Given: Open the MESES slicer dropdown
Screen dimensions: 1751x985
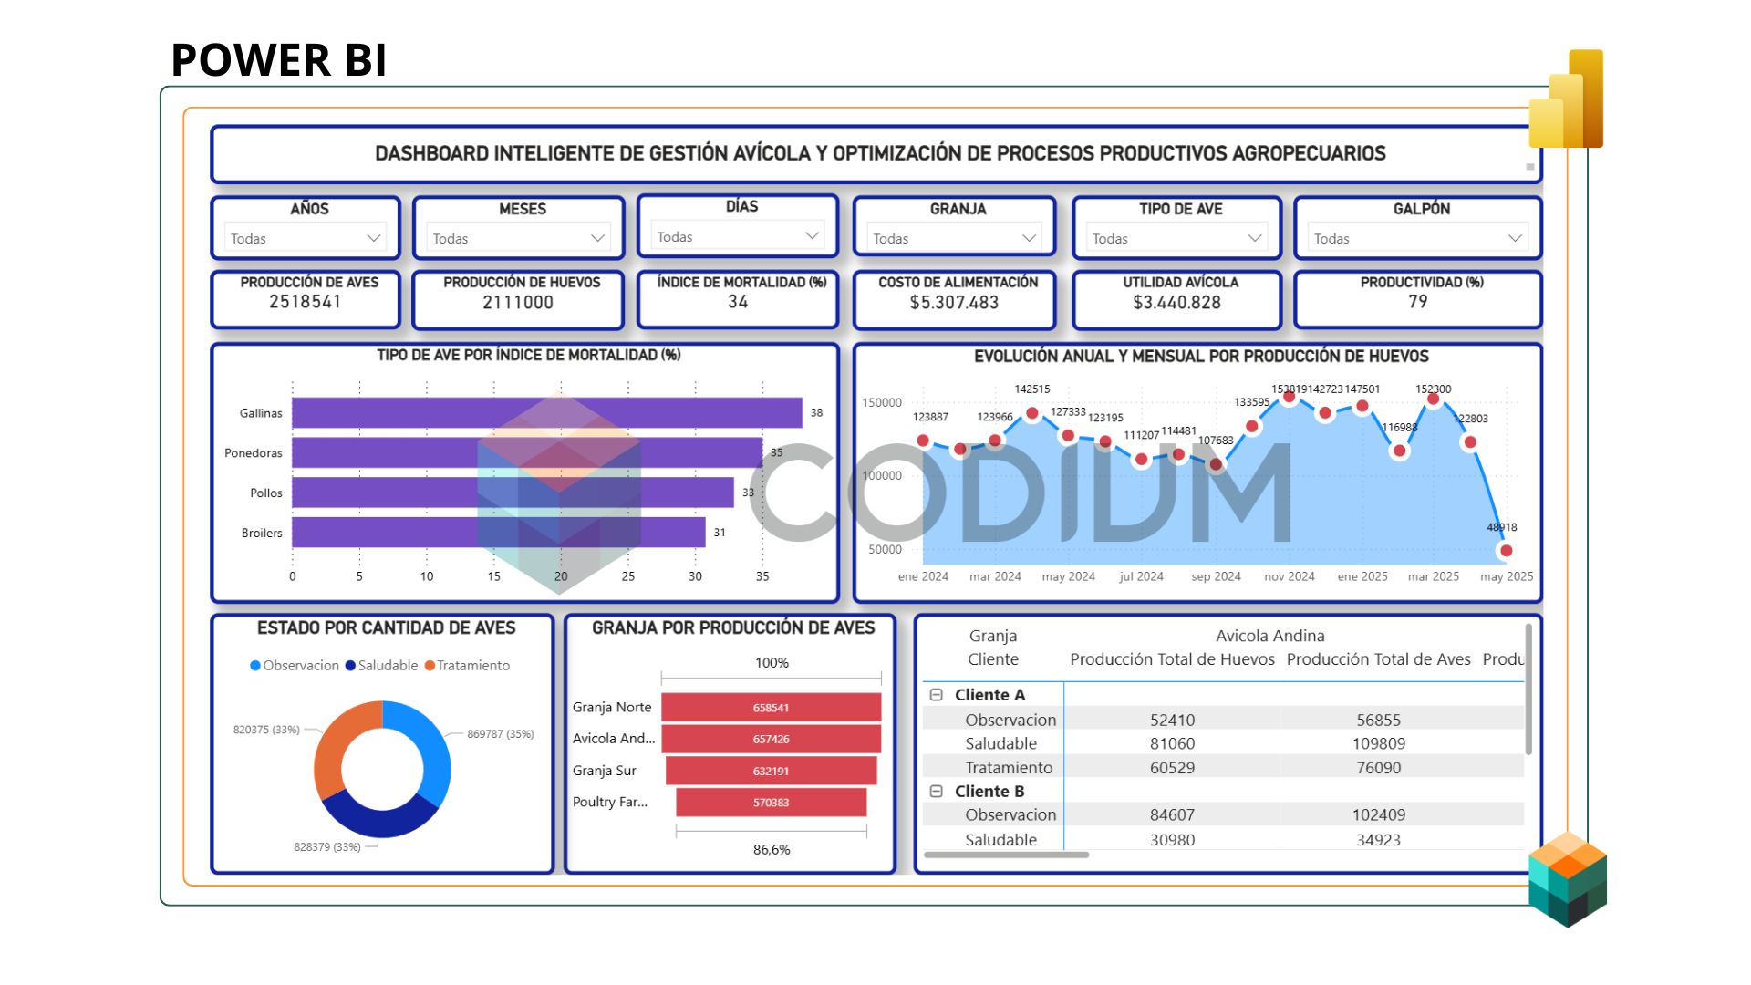Looking at the screenshot, I should pos(518,238).
